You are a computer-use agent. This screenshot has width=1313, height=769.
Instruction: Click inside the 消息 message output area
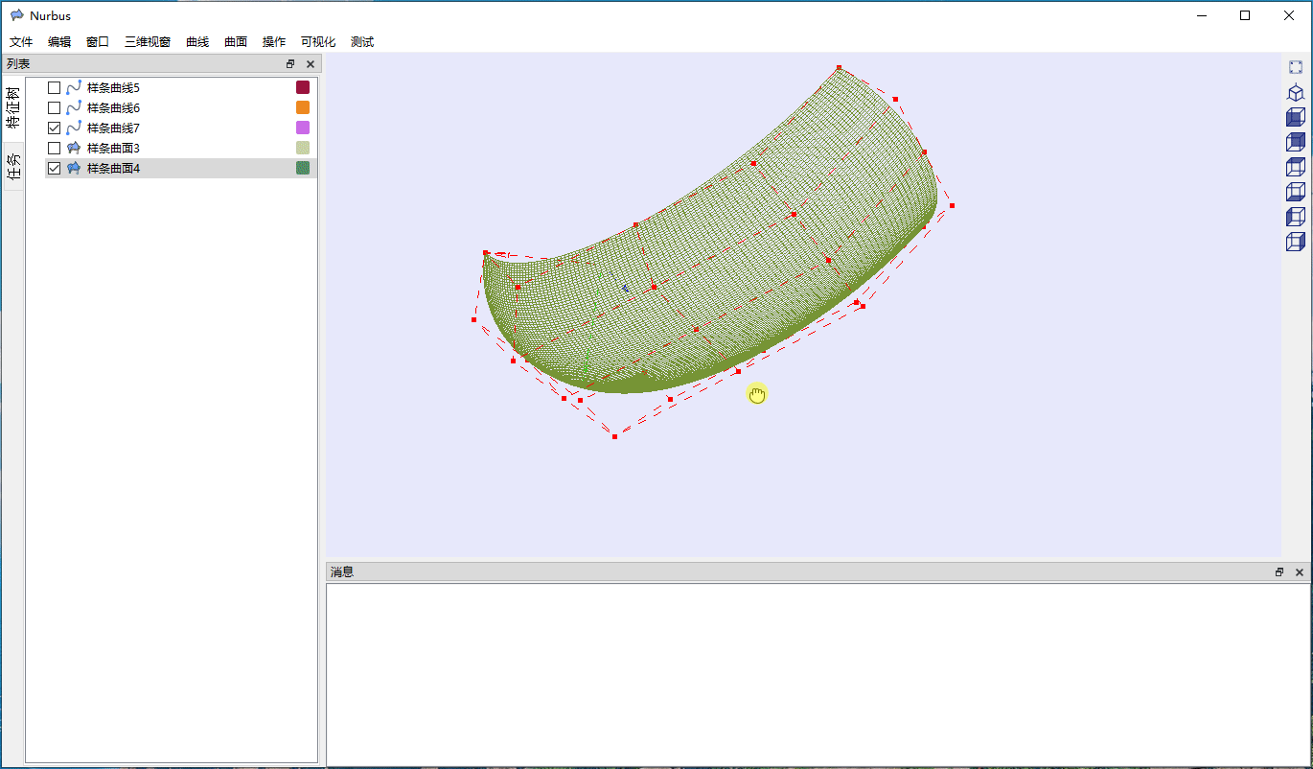coord(818,674)
